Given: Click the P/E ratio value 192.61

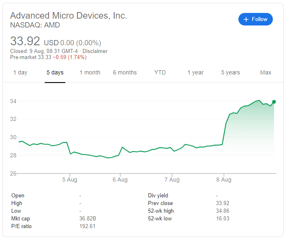Looking at the screenshot, I should (87, 226).
